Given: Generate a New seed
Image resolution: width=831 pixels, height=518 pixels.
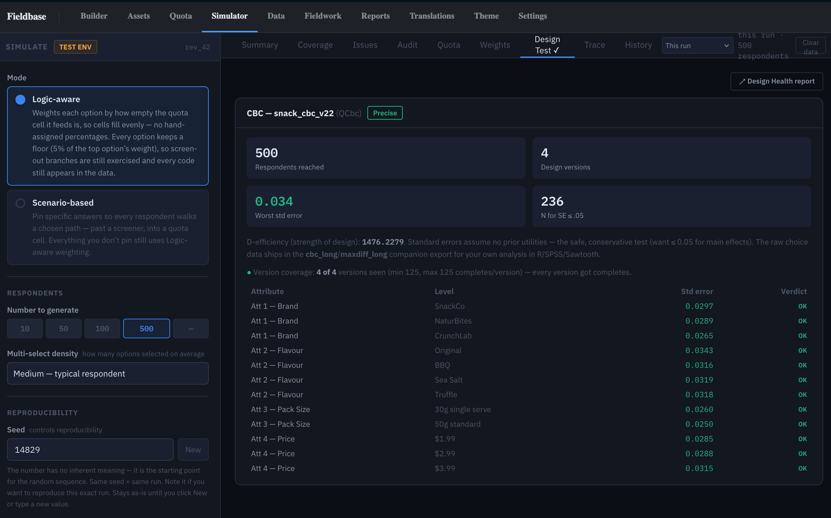Looking at the screenshot, I should pos(193,450).
